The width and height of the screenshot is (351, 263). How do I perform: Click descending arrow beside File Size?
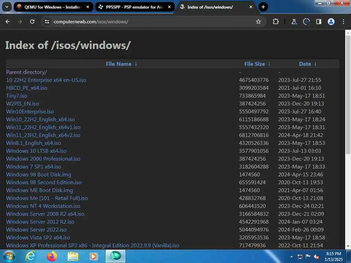point(269,64)
